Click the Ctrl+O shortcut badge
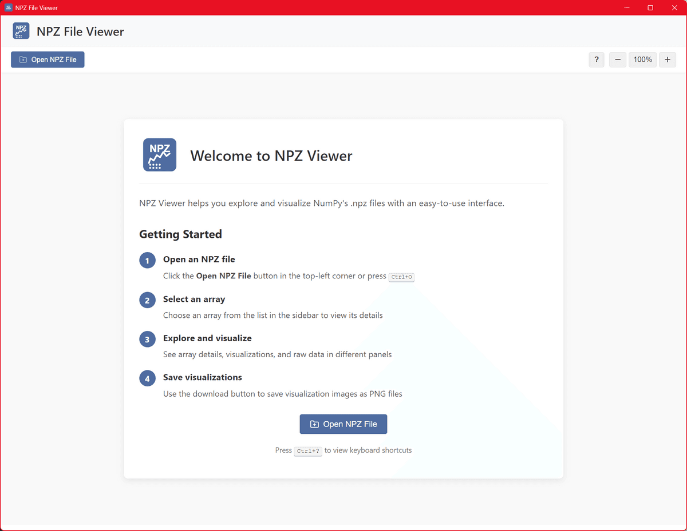This screenshot has width=687, height=531. (x=401, y=277)
